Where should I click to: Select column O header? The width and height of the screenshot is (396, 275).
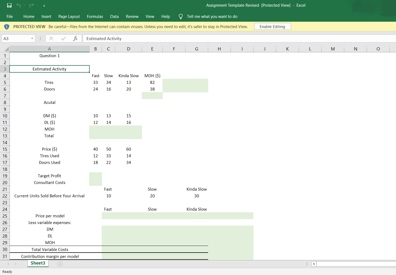tap(378, 49)
